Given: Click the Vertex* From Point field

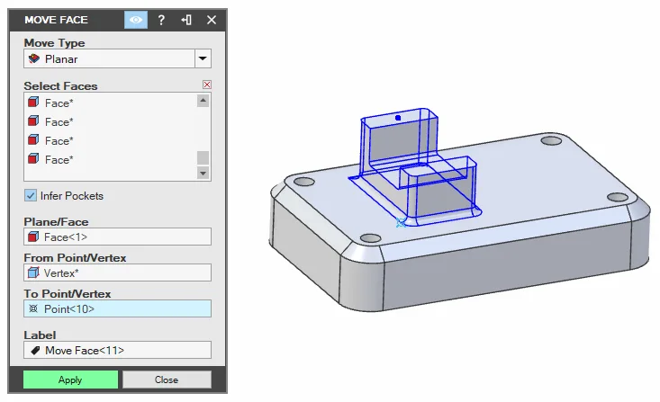Looking at the screenshot, I should click(x=117, y=272).
